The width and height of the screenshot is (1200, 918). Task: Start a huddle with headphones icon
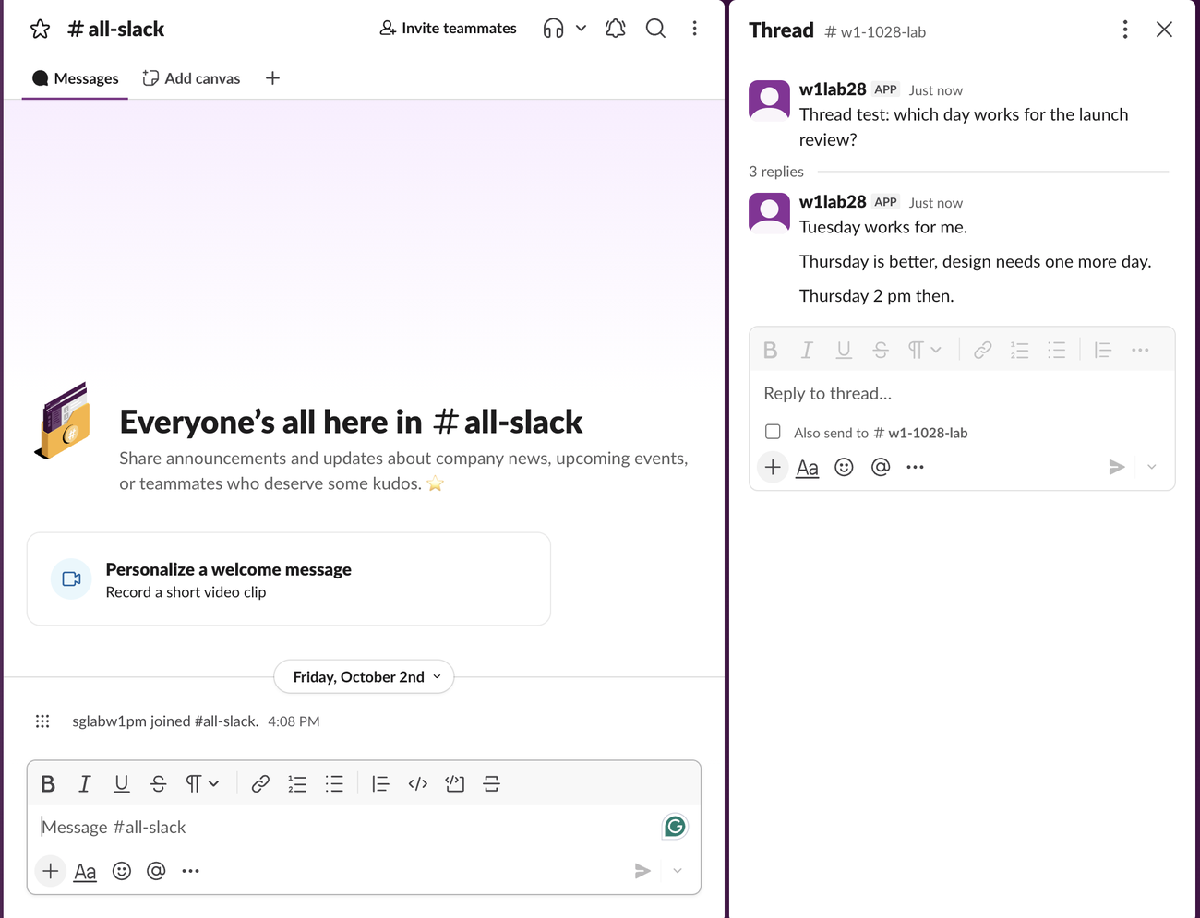pos(553,29)
